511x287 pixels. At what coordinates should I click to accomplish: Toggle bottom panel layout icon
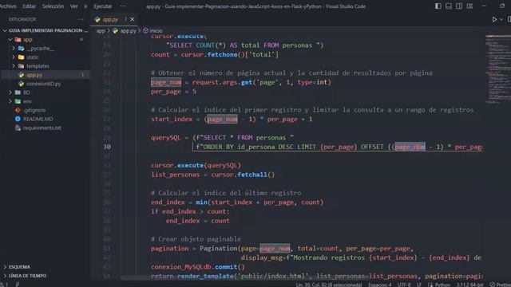pos(449,6)
